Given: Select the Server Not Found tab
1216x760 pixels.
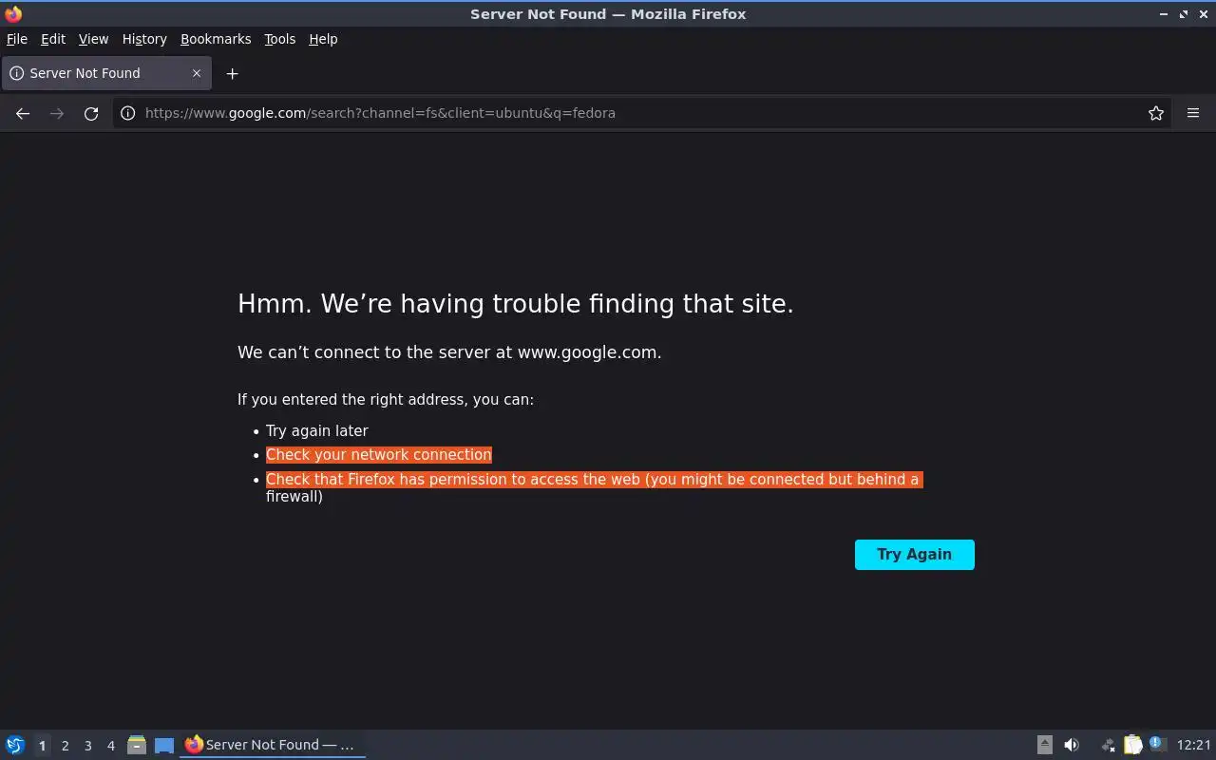Looking at the screenshot, I should point(106,73).
